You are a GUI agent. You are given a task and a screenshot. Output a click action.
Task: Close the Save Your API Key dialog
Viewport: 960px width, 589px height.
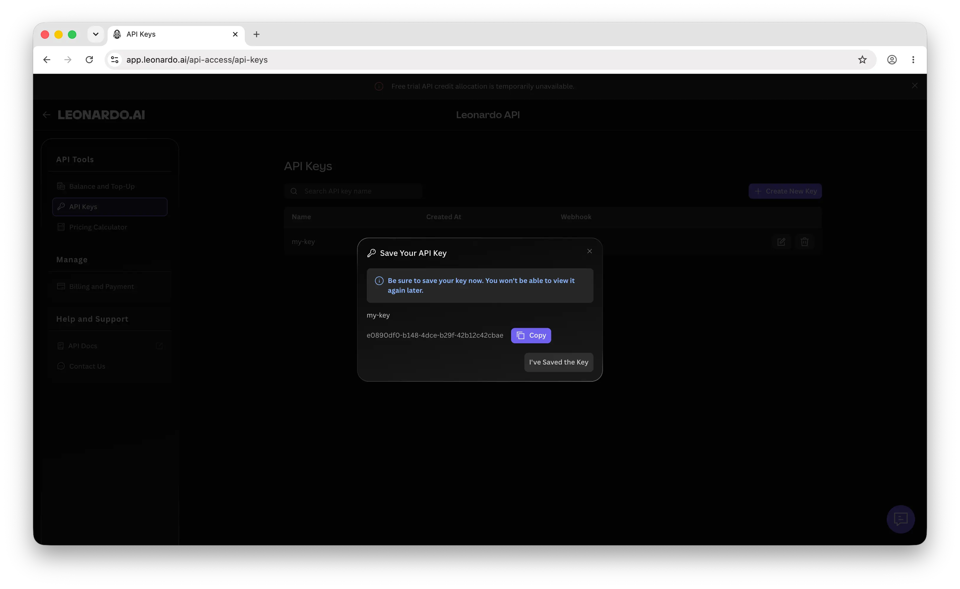(589, 251)
